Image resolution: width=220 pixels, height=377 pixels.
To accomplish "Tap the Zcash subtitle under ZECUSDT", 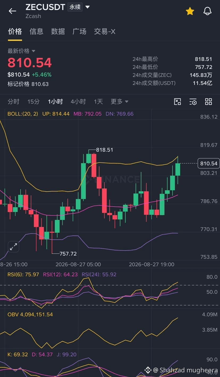I will tap(33, 16).
